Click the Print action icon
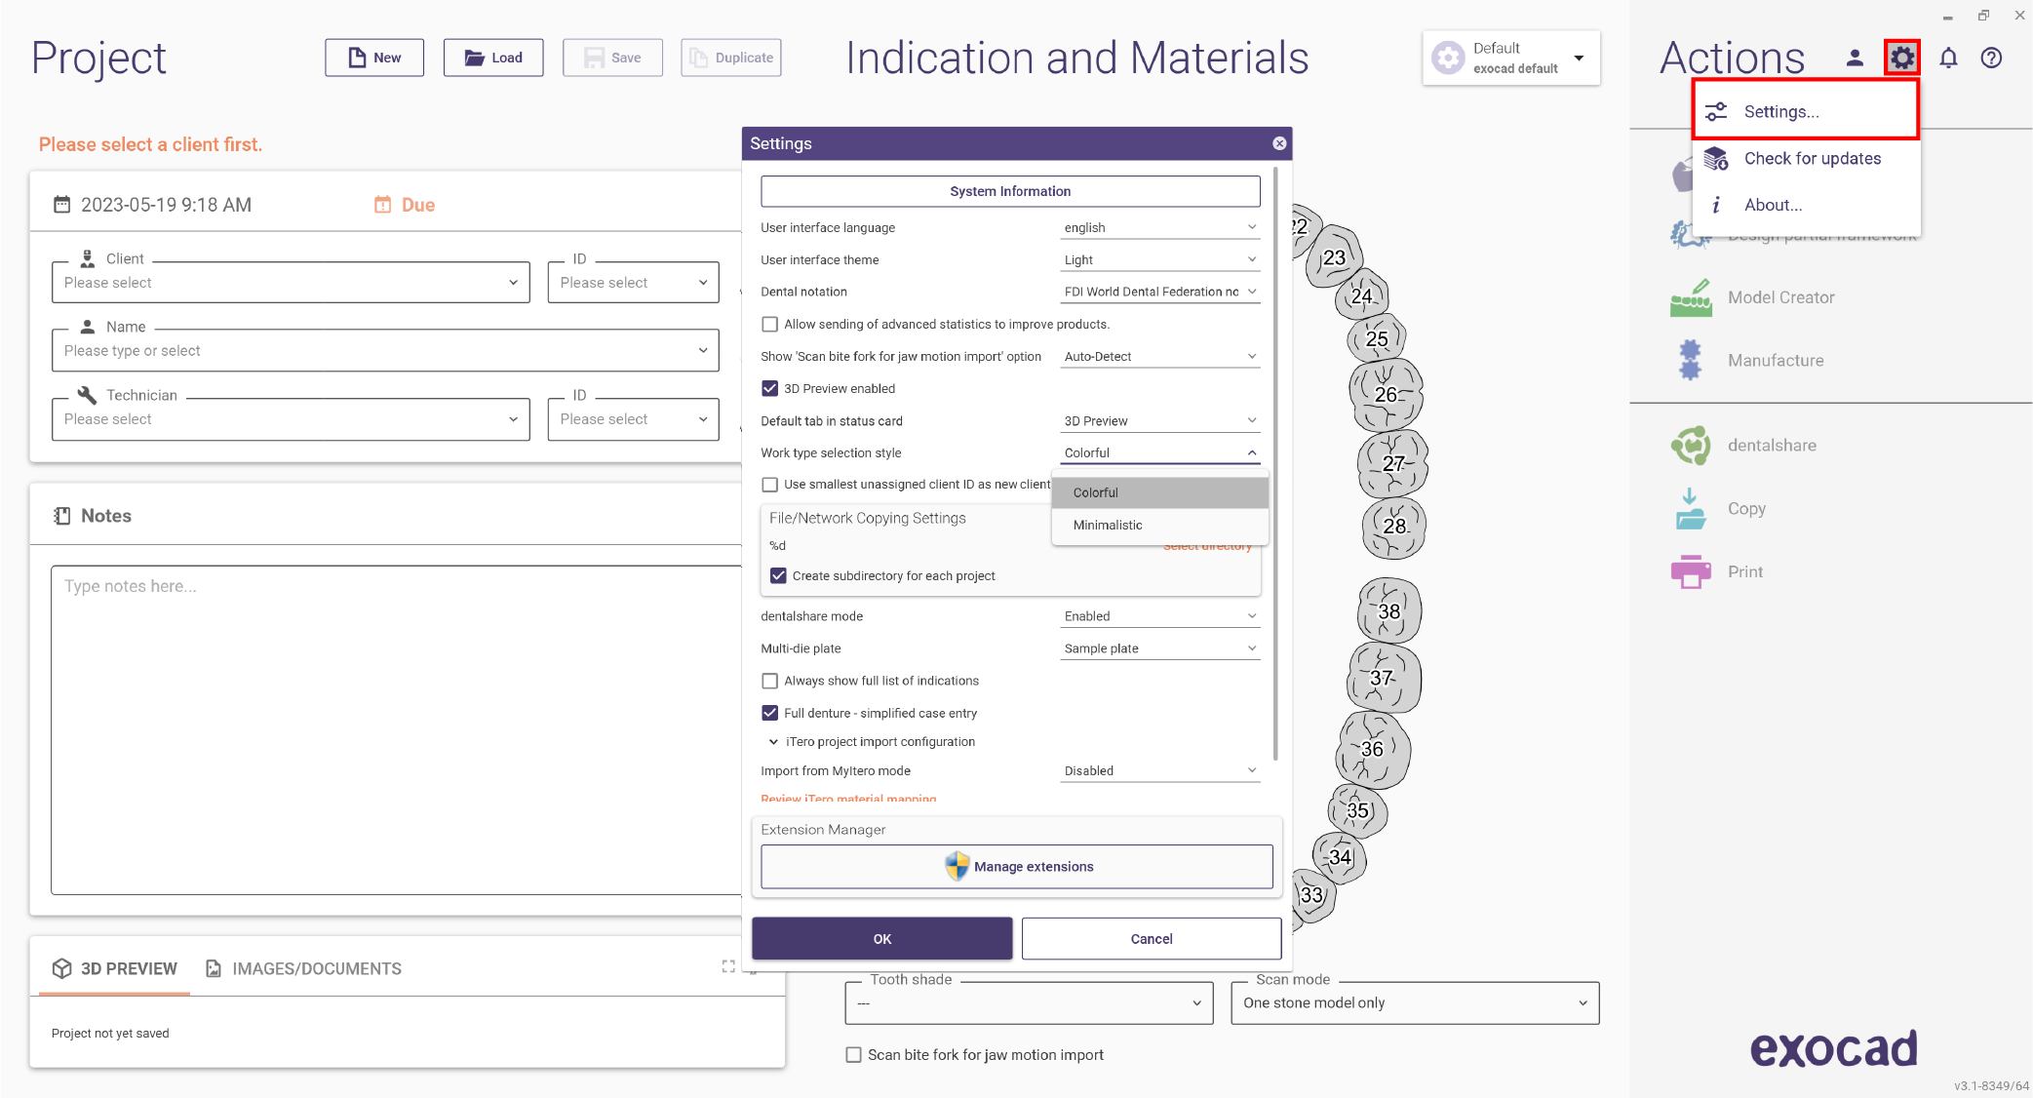The image size is (2033, 1098). click(x=1691, y=571)
